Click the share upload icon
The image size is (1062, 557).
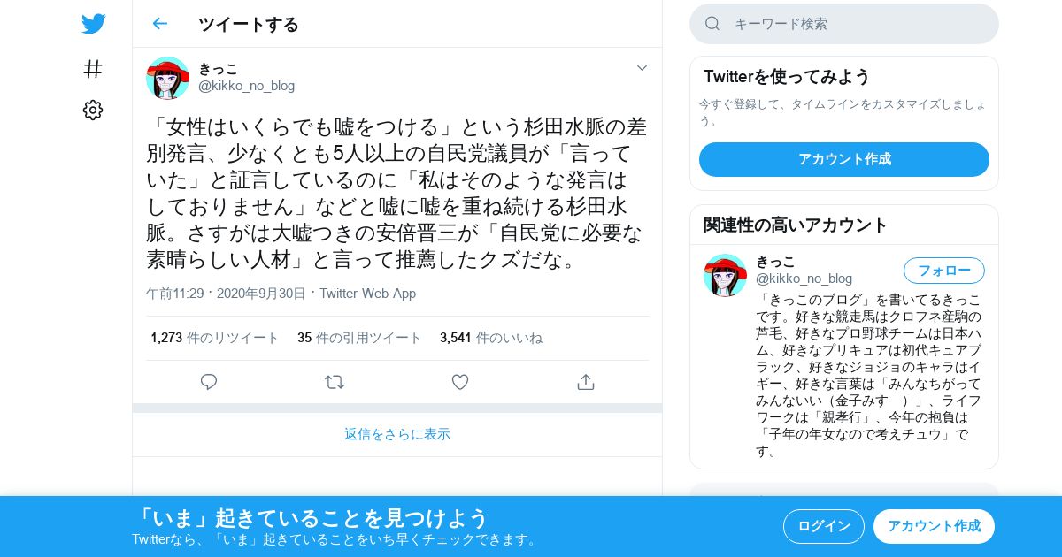tap(585, 382)
